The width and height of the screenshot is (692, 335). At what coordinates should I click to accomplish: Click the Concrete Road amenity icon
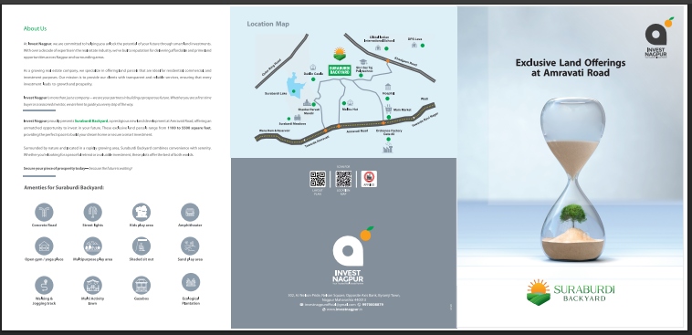coord(44,213)
